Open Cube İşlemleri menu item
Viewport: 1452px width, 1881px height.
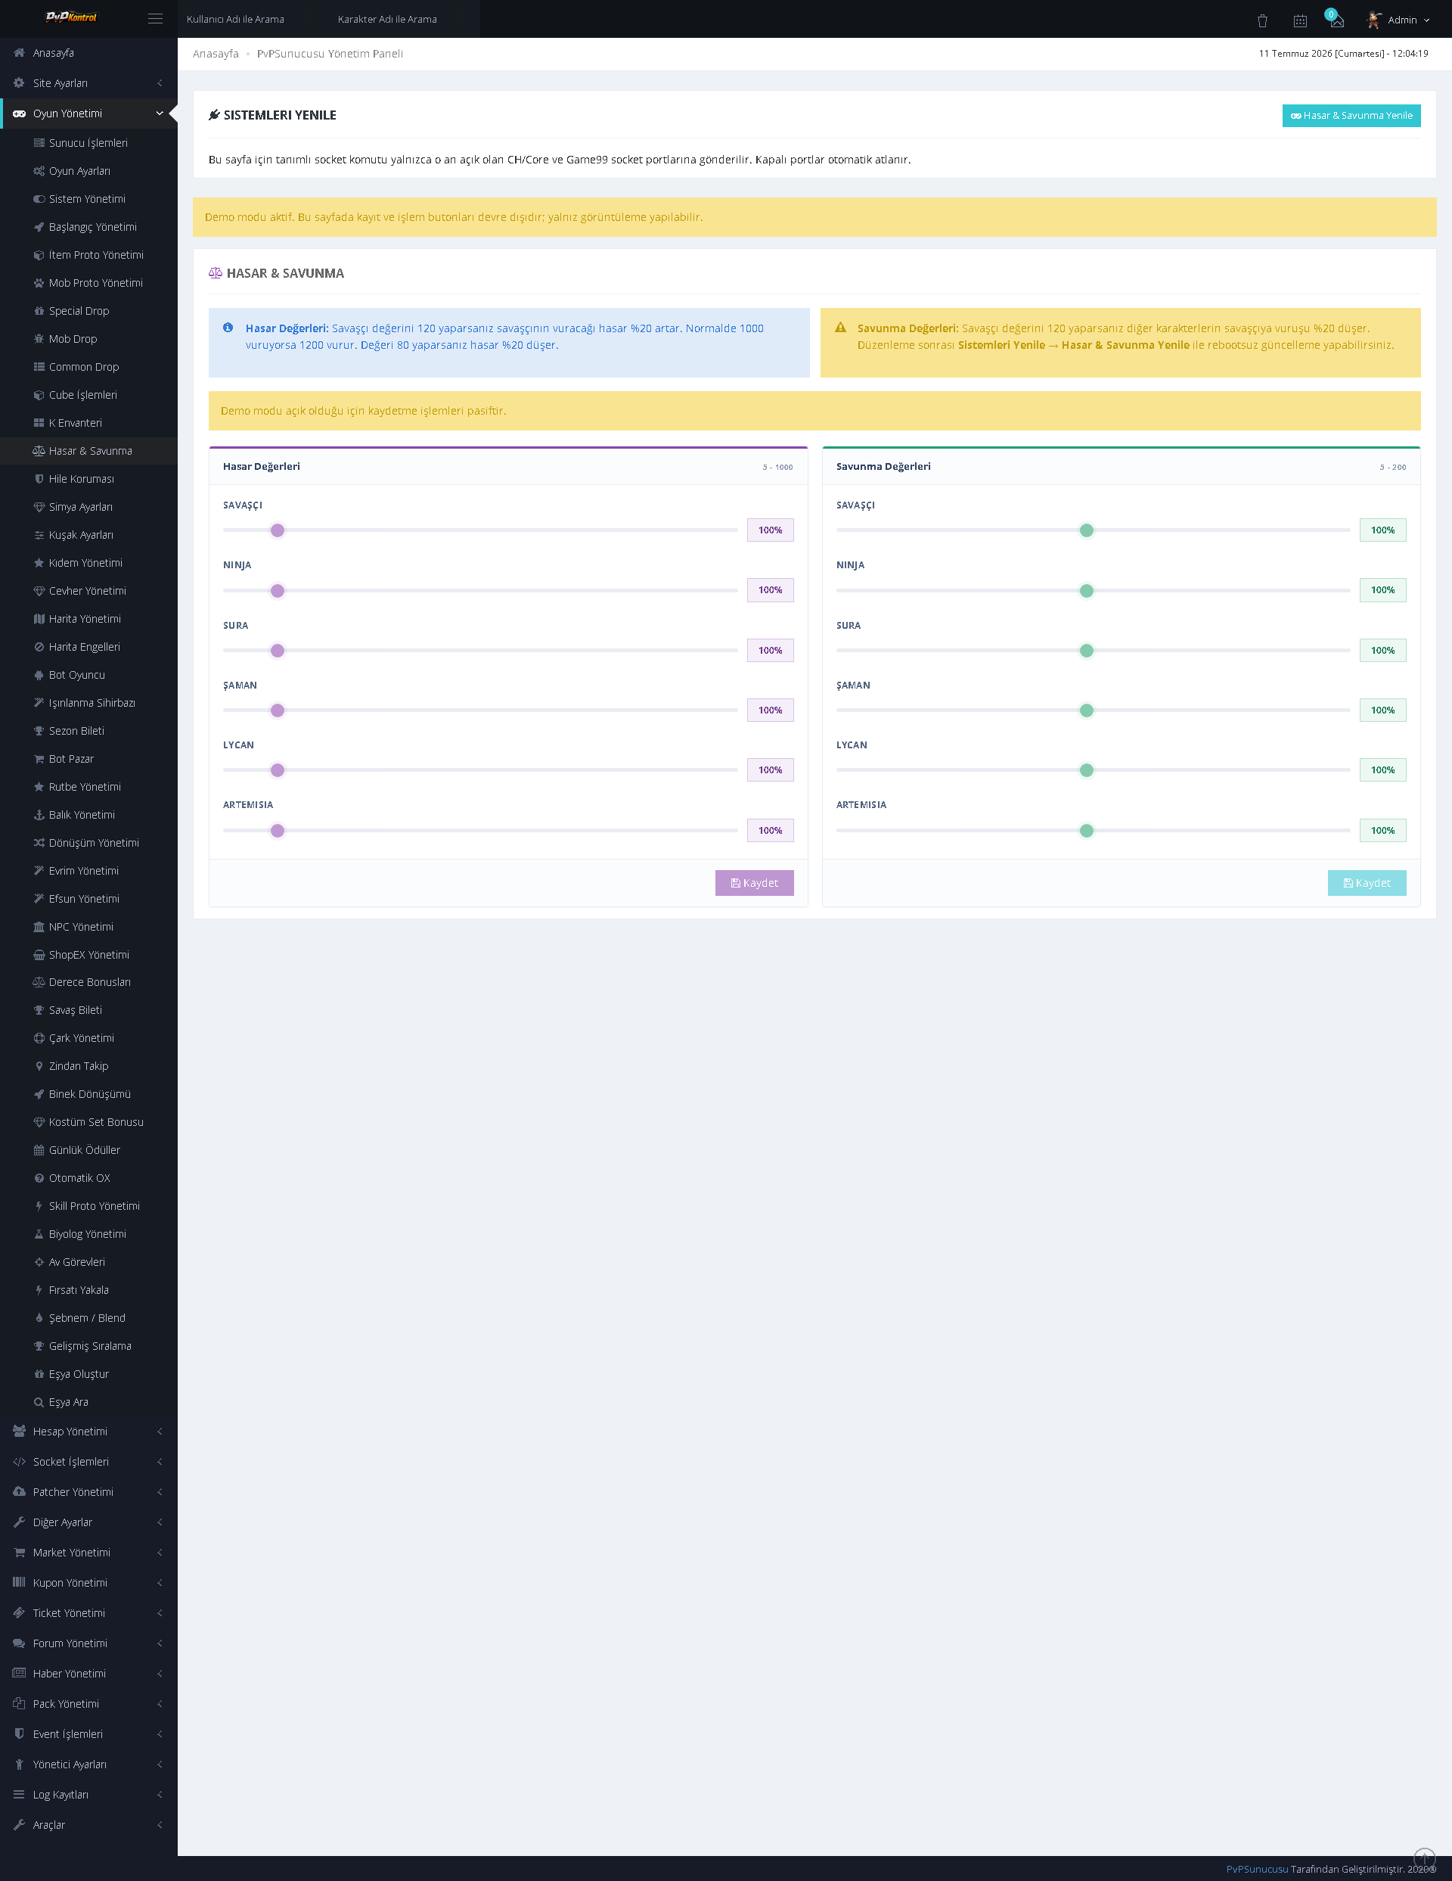88,394
